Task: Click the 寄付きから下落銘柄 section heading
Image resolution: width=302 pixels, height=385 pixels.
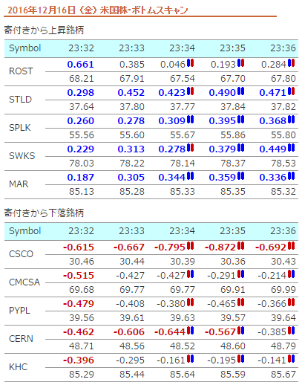Action: [x=44, y=213]
